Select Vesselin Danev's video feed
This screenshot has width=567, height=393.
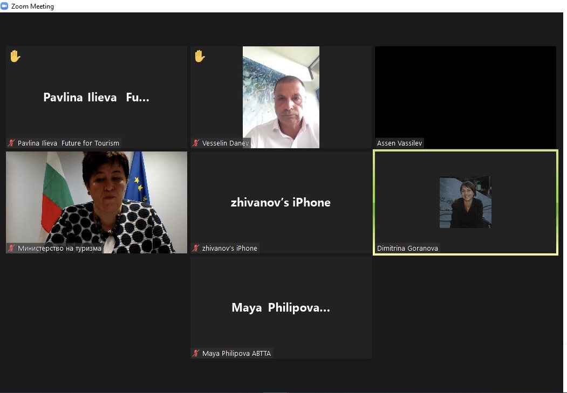point(281,97)
